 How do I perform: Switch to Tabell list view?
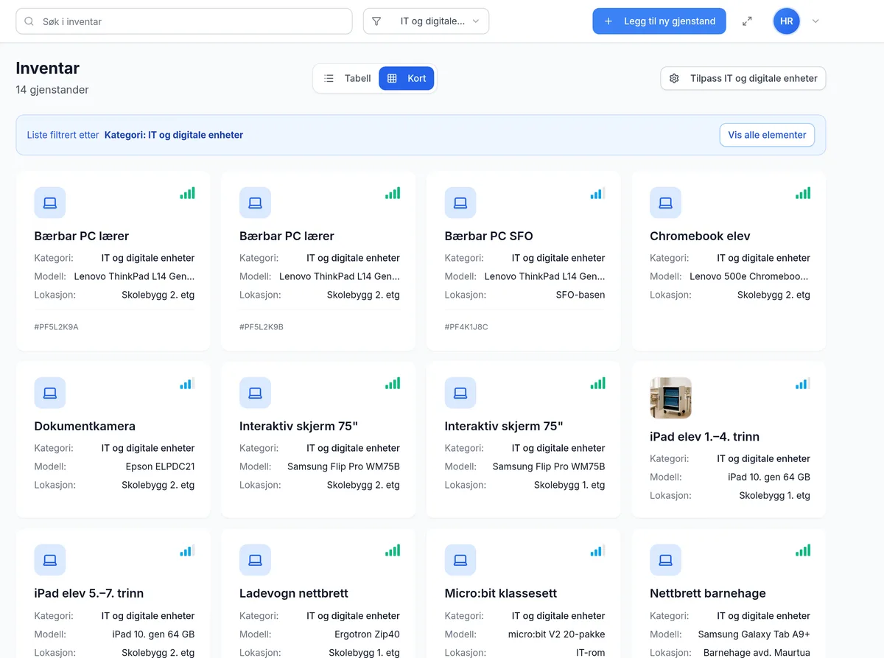(347, 78)
